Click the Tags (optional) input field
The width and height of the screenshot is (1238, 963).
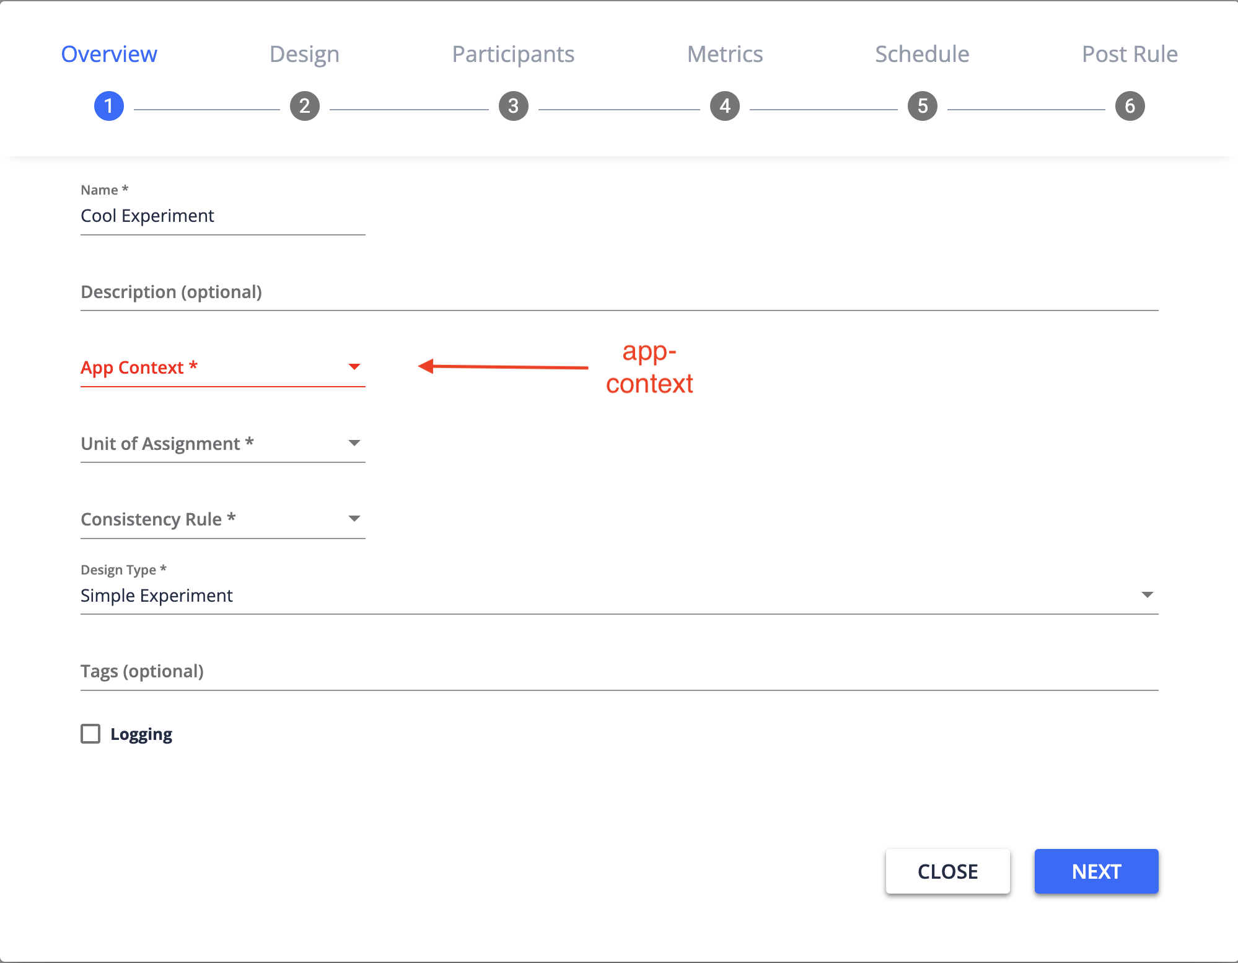(618, 672)
